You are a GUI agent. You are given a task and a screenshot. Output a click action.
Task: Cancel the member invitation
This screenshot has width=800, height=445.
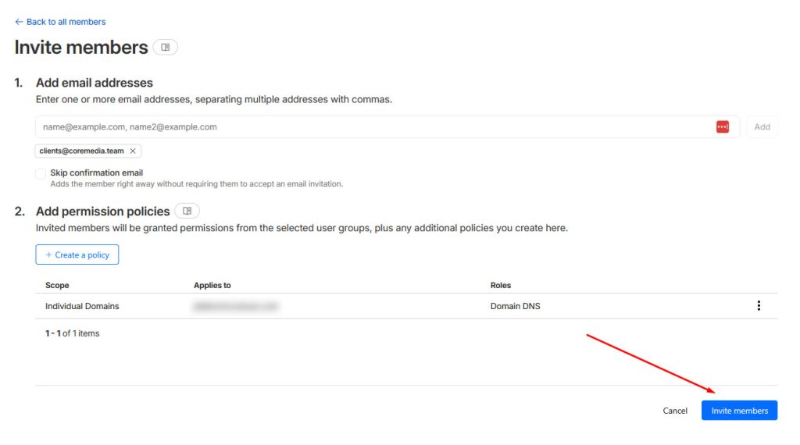pos(675,411)
